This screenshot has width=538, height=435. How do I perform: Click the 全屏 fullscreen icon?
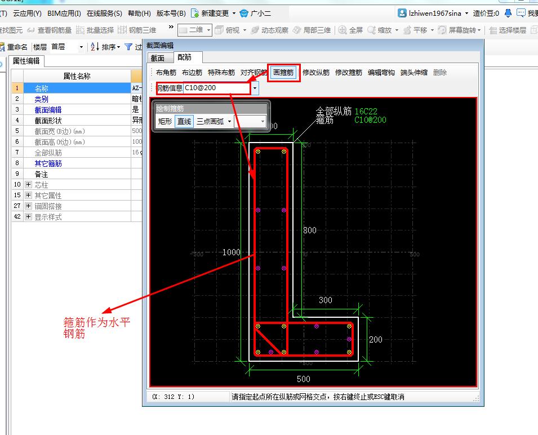[x=343, y=30]
